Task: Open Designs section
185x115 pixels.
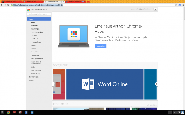Action: [32, 80]
